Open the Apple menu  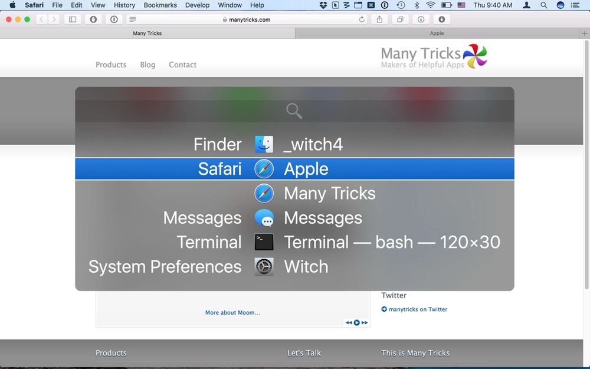tap(12, 5)
